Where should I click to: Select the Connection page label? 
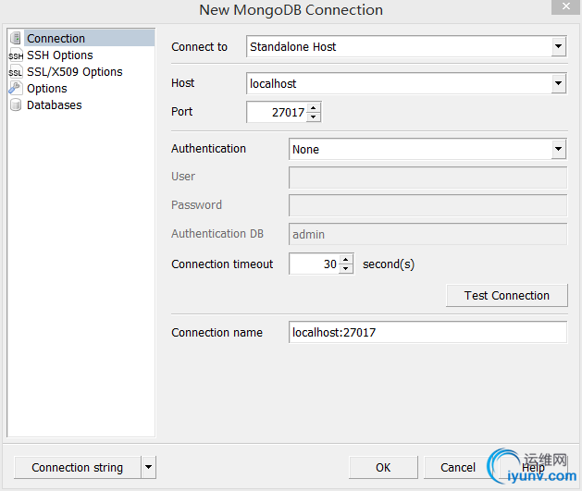[56, 38]
